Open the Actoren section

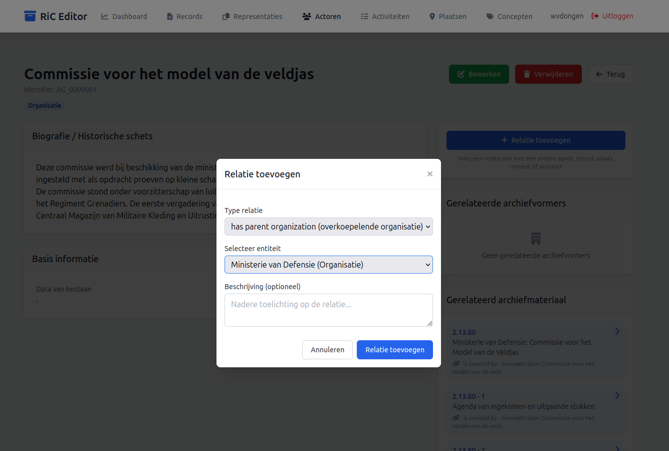click(x=322, y=17)
